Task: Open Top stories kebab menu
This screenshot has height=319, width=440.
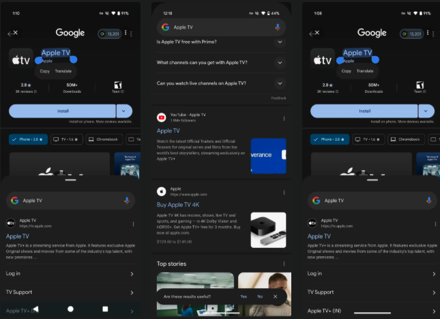Action: pos(284,264)
